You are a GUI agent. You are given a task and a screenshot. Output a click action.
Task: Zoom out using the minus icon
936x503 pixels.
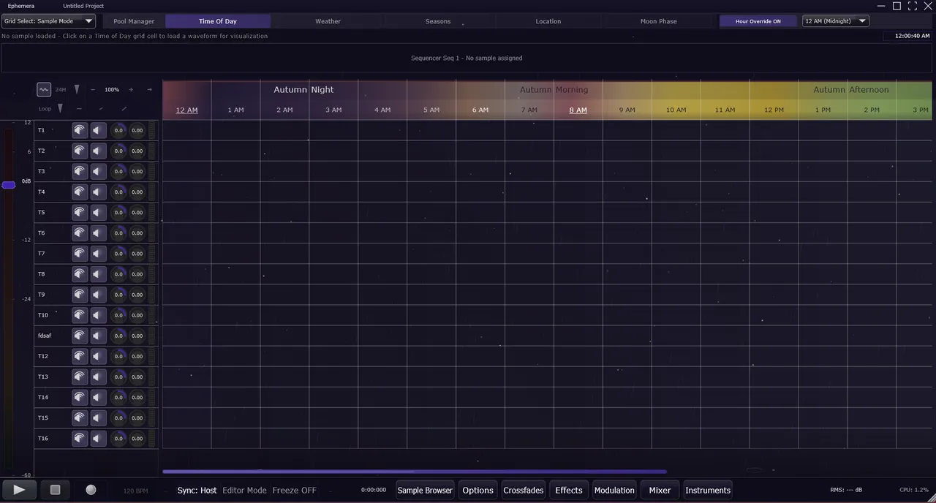click(x=93, y=89)
